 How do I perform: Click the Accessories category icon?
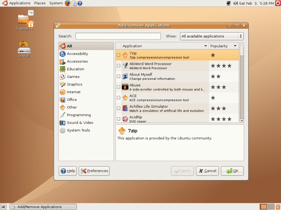click(x=63, y=62)
